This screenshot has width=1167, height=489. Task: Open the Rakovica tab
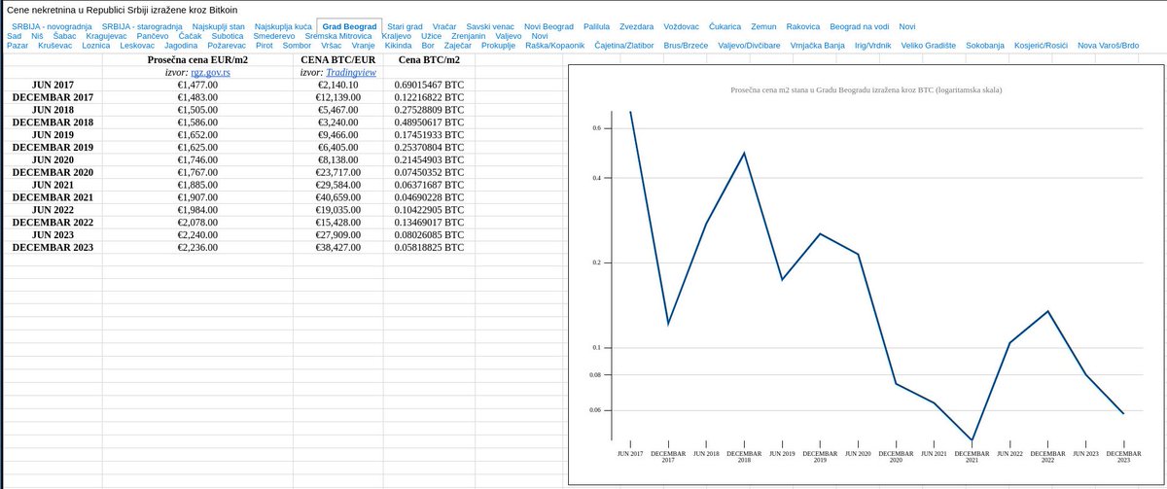[x=803, y=26]
